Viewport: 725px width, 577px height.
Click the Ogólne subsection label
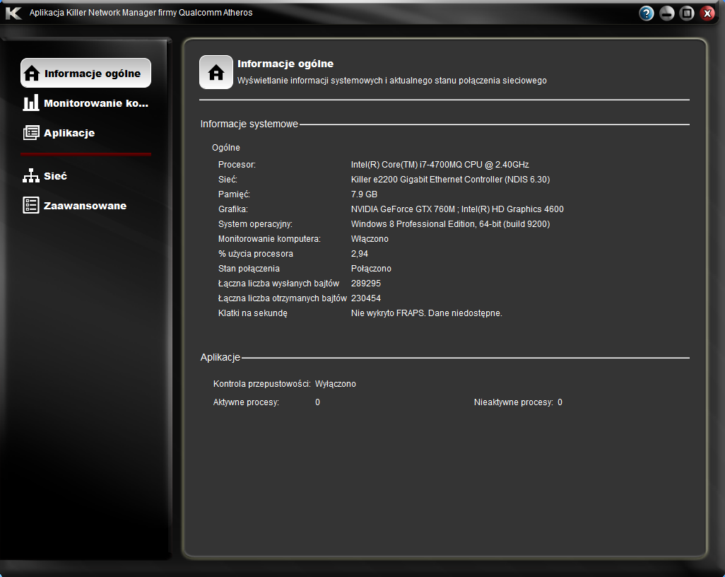click(x=225, y=148)
